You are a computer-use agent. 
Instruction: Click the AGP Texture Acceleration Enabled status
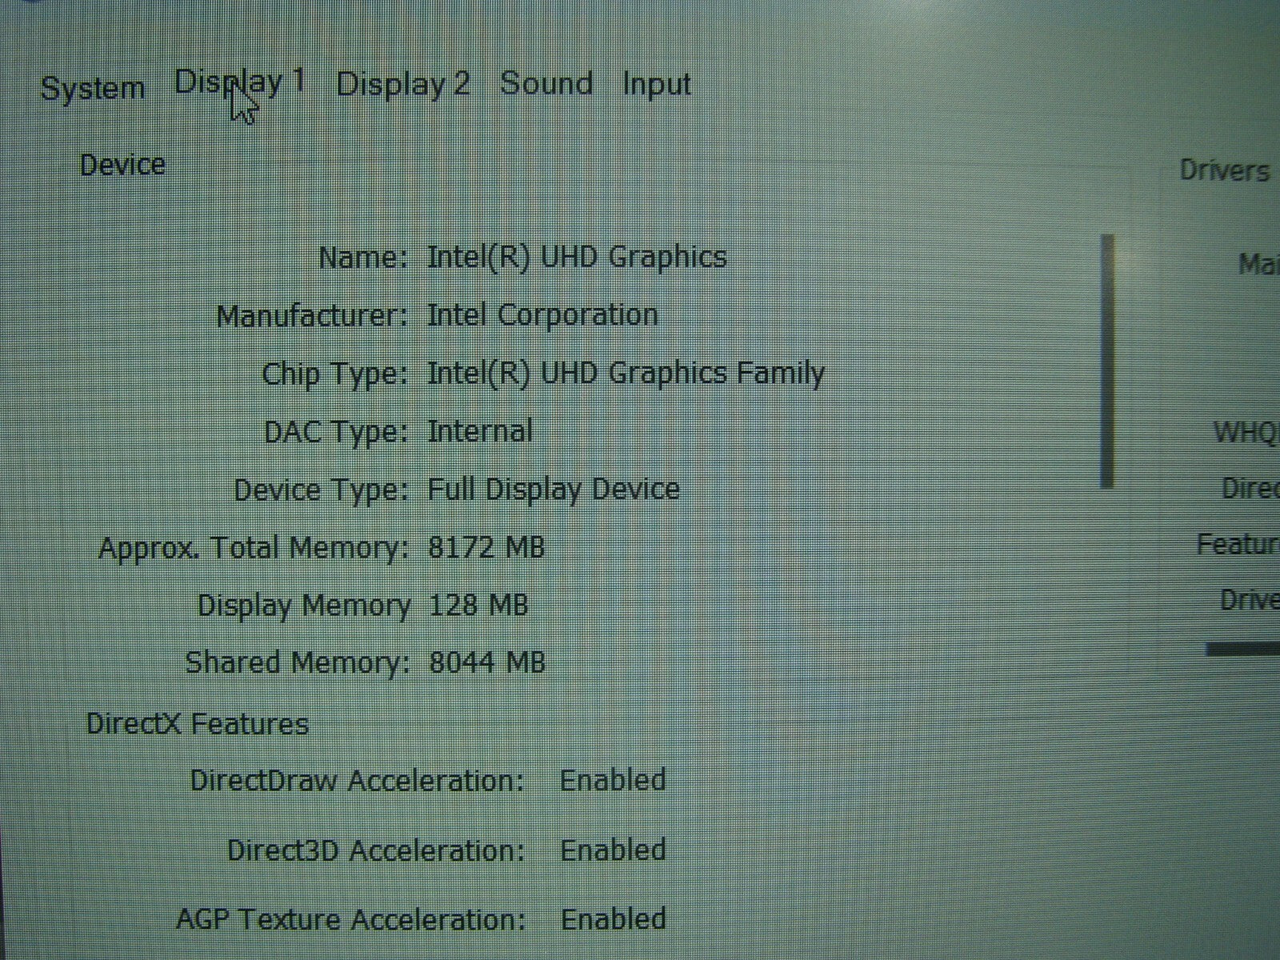(614, 918)
